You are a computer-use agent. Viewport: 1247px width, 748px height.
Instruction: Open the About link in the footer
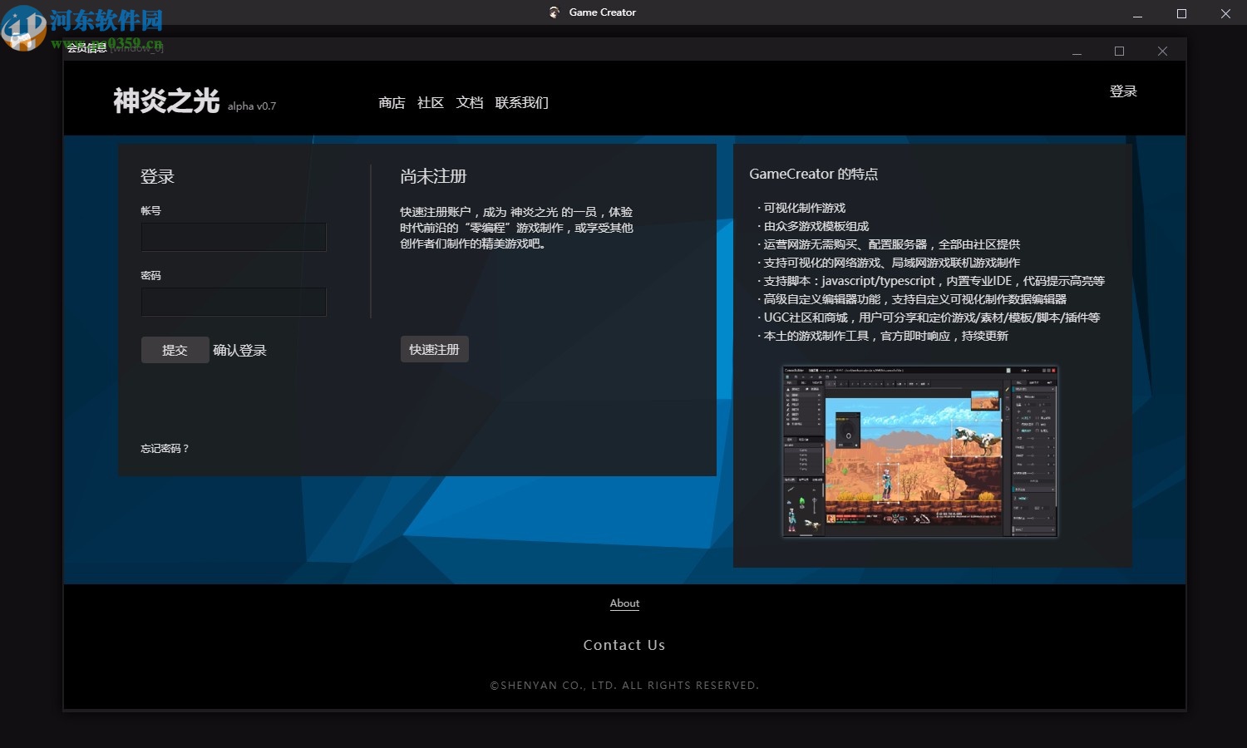click(624, 603)
